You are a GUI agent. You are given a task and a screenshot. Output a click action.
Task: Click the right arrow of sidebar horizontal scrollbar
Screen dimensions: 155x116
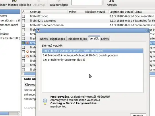click(19, 113)
